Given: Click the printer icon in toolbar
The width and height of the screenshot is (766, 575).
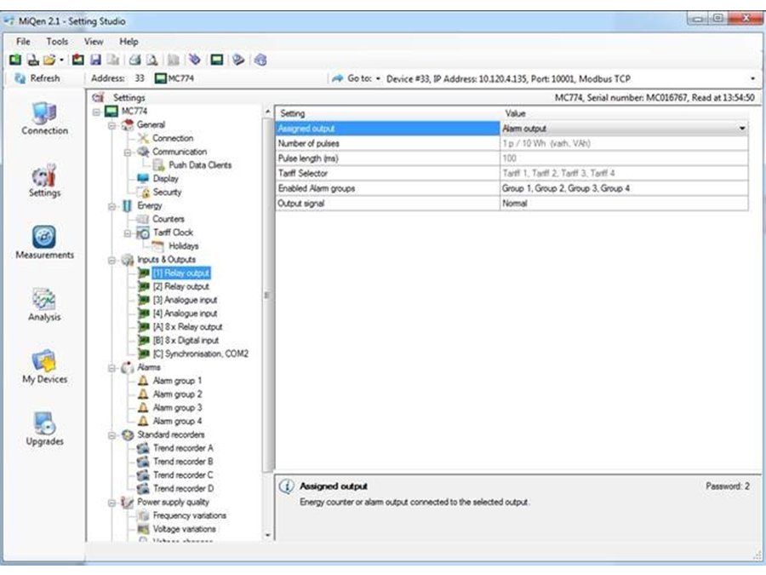Looking at the screenshot, I should (135, 60).
